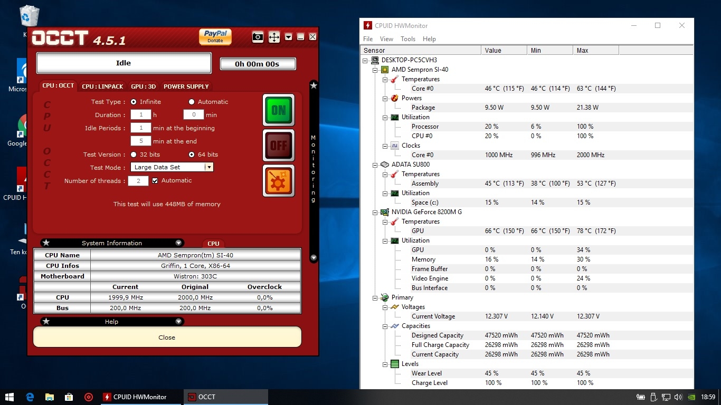The width and height of the screenshot is (721, 405).
Task: Choose the 32 bits test version
Action: pyautogui.click(x=134, y=155)
